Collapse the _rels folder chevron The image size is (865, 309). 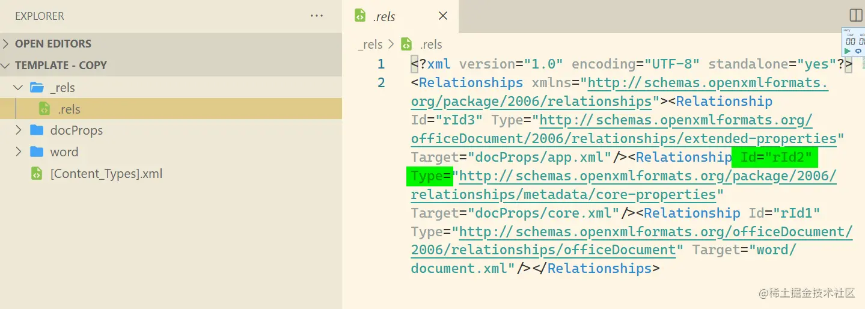click(18, 88)
